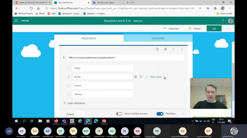This screenshot has height=138, width=247.
Task: Switch to Microsoft Teams browser tab
Action: (x=111, y=3)
